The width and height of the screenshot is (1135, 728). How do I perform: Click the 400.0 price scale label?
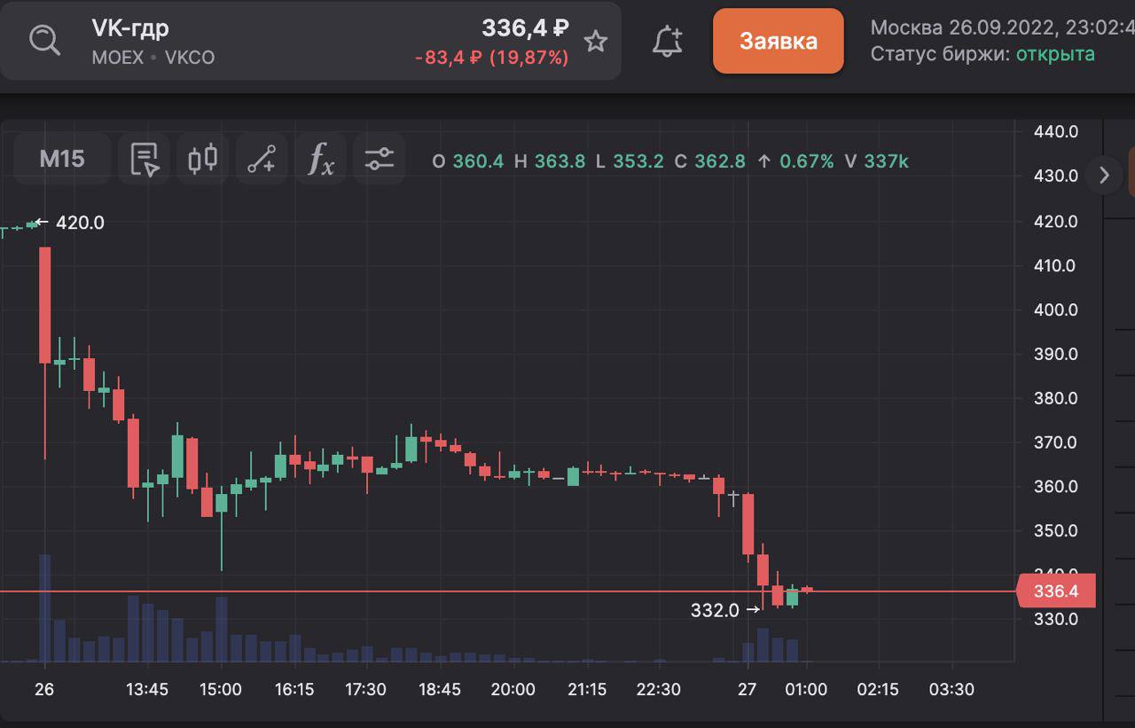[1055, 309]
